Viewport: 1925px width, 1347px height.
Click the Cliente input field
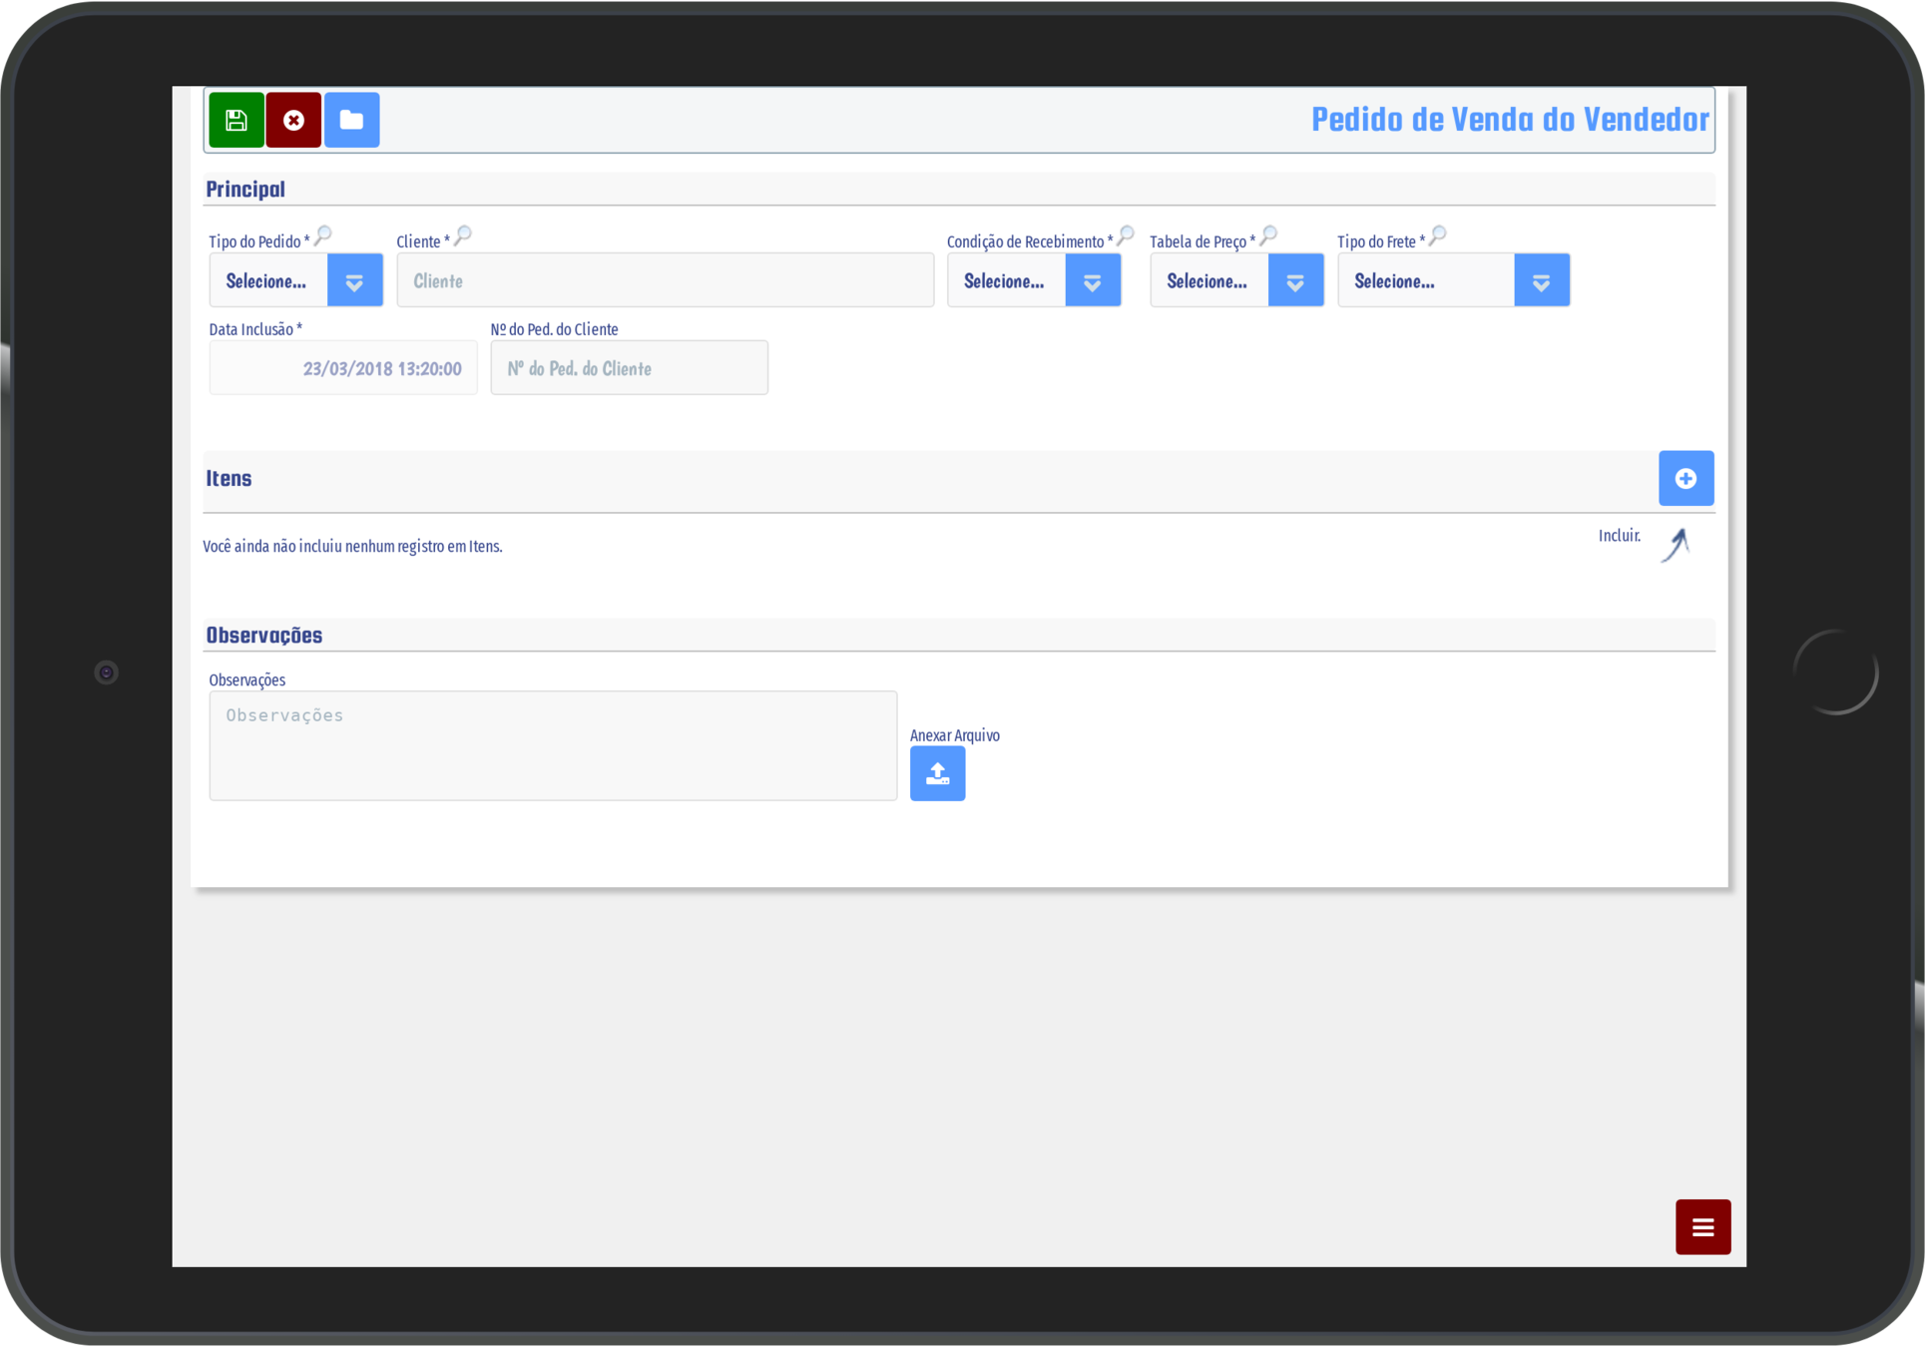665,281
